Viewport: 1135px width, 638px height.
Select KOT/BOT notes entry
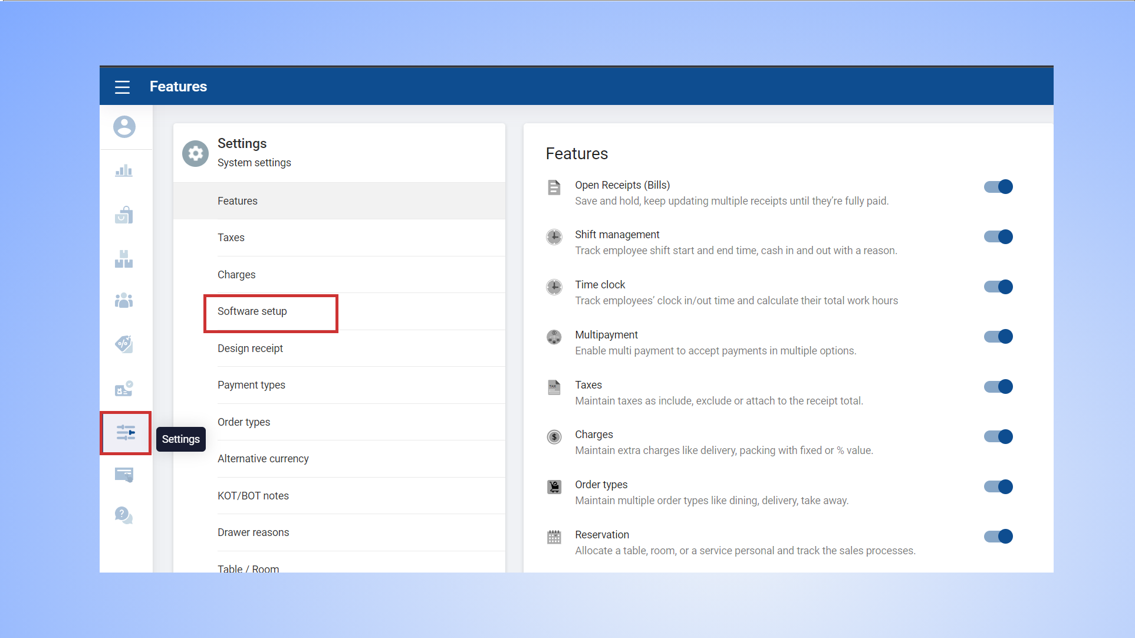pos(253,496)
